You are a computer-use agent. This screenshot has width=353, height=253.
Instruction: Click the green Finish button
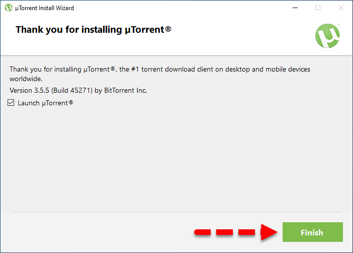coord(312,232)
